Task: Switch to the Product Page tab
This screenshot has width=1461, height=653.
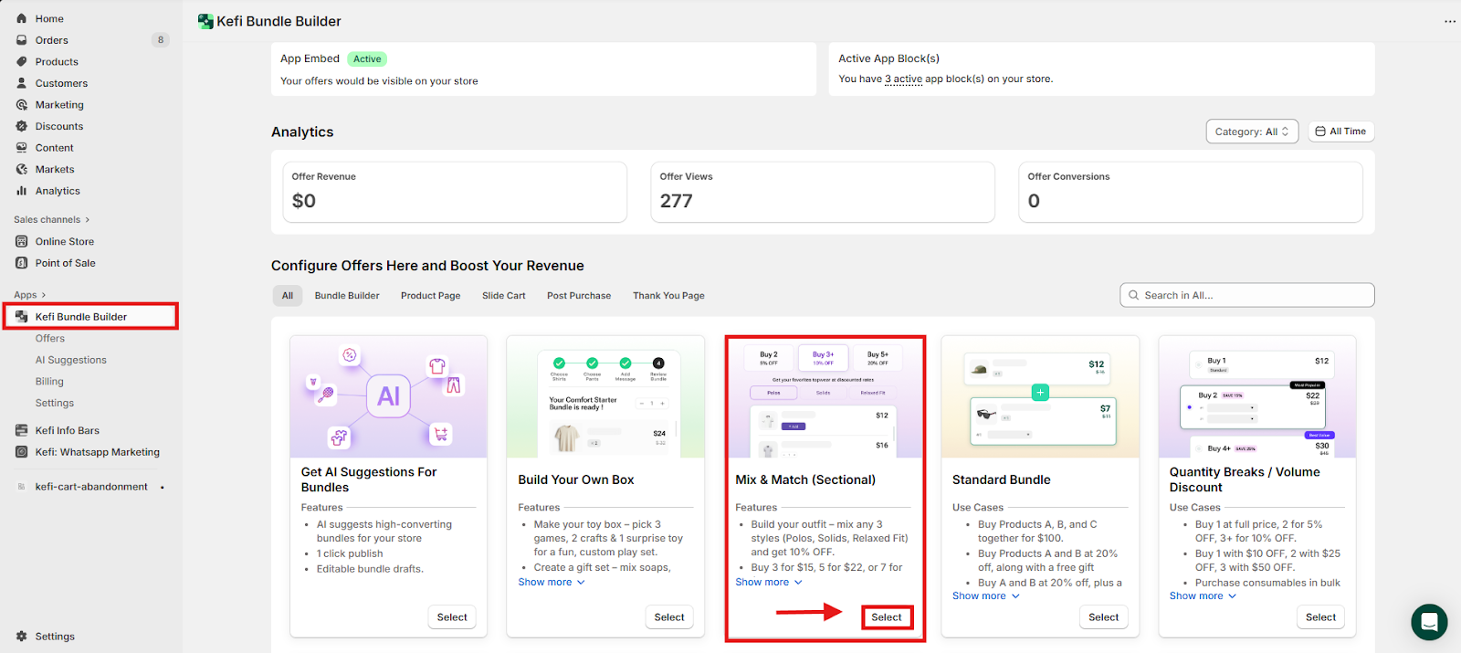Action: (x=430, y=296)
